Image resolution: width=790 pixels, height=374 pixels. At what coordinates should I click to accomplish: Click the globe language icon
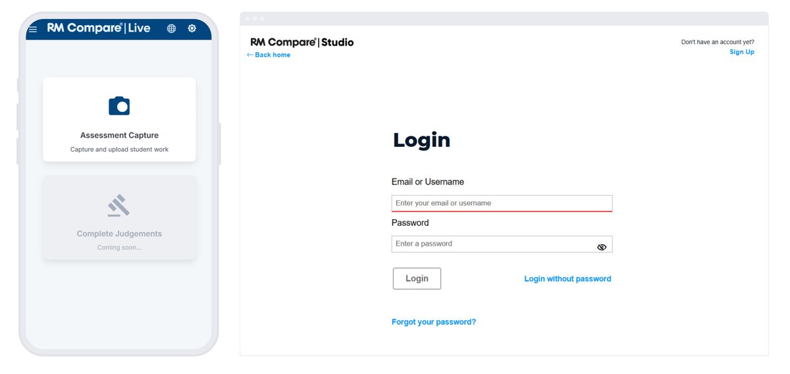coord(171,28)
